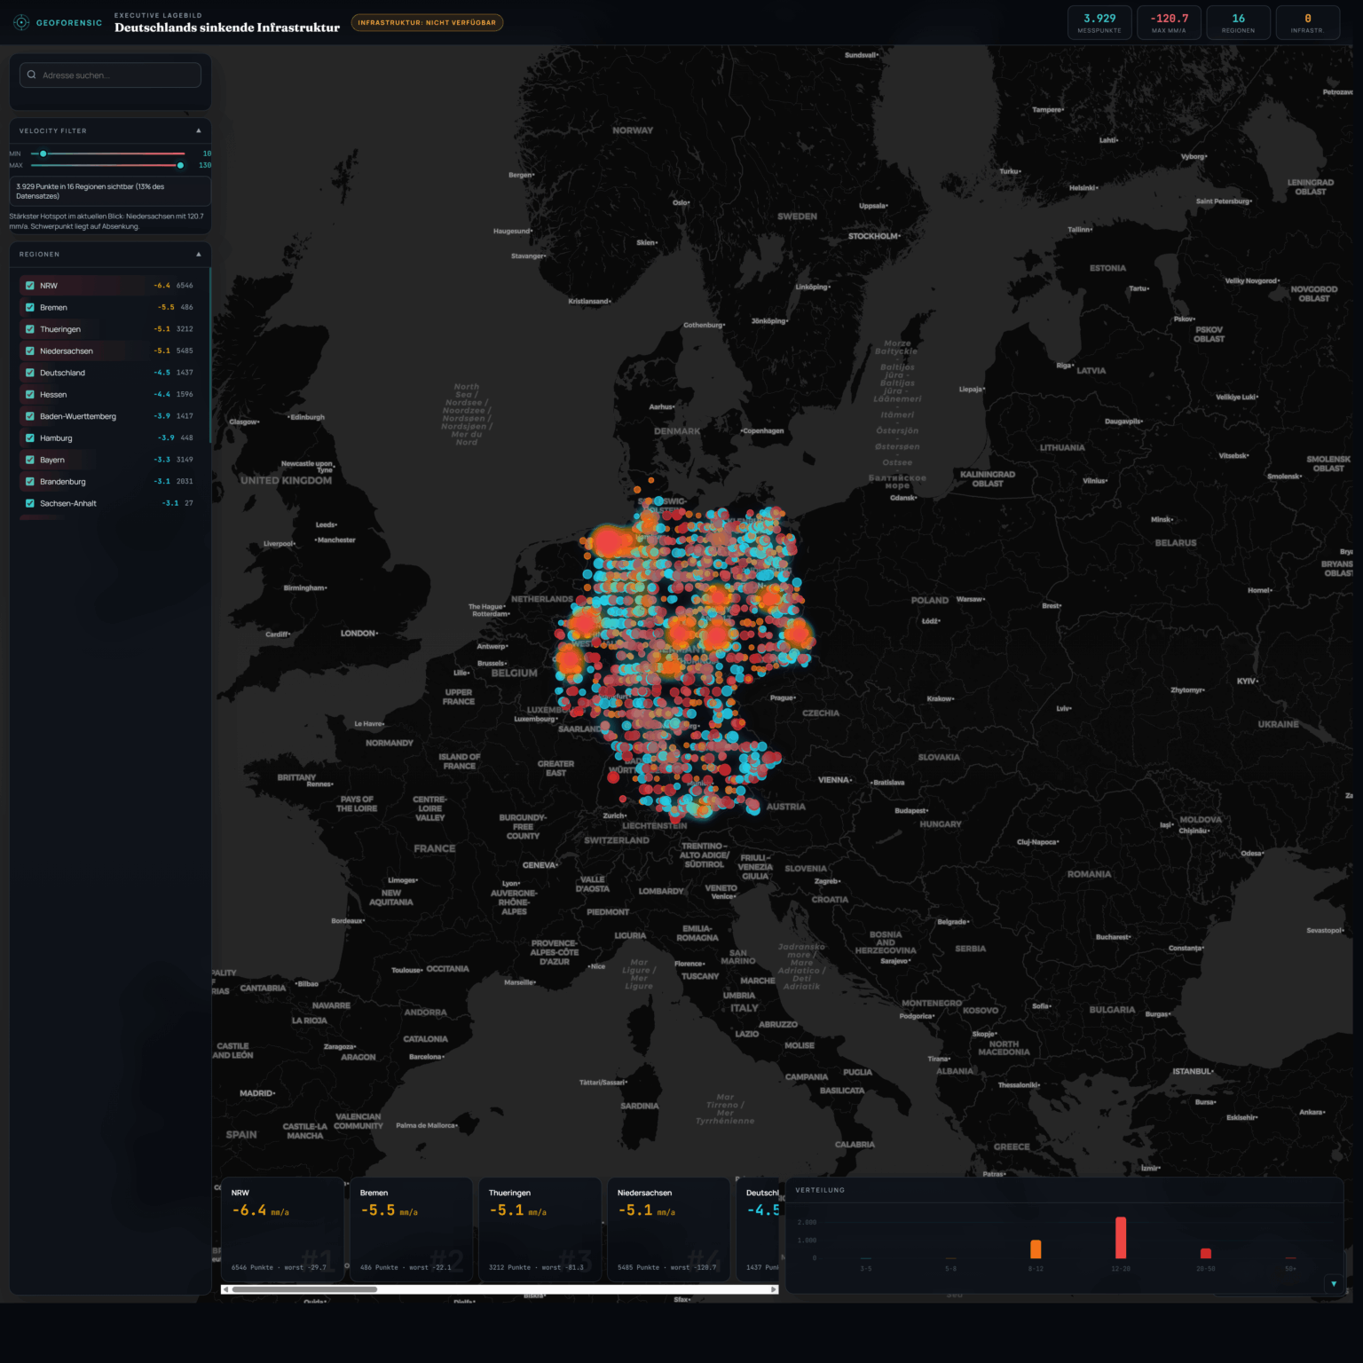Collapse the VELOCITY FILTER panel
The width and height of the screenshot is (1363, 1363).
tap(198, 130)
